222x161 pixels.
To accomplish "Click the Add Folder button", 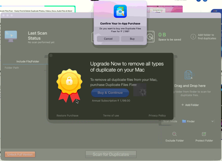I will (x=190, y=105).
